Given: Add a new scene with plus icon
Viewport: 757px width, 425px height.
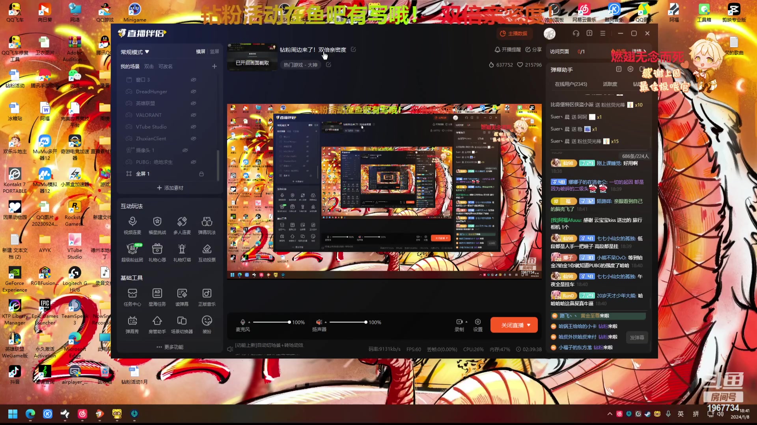Looking at the screenshot, I should point(214,67).
